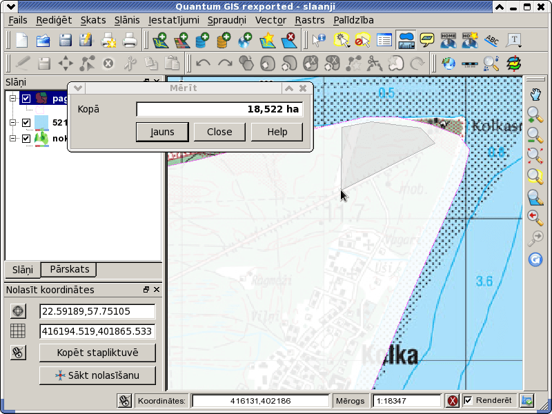This screenshot has width=552, height=414.
Task: Create a new shapefile layer with star icon
Action: 267,40
